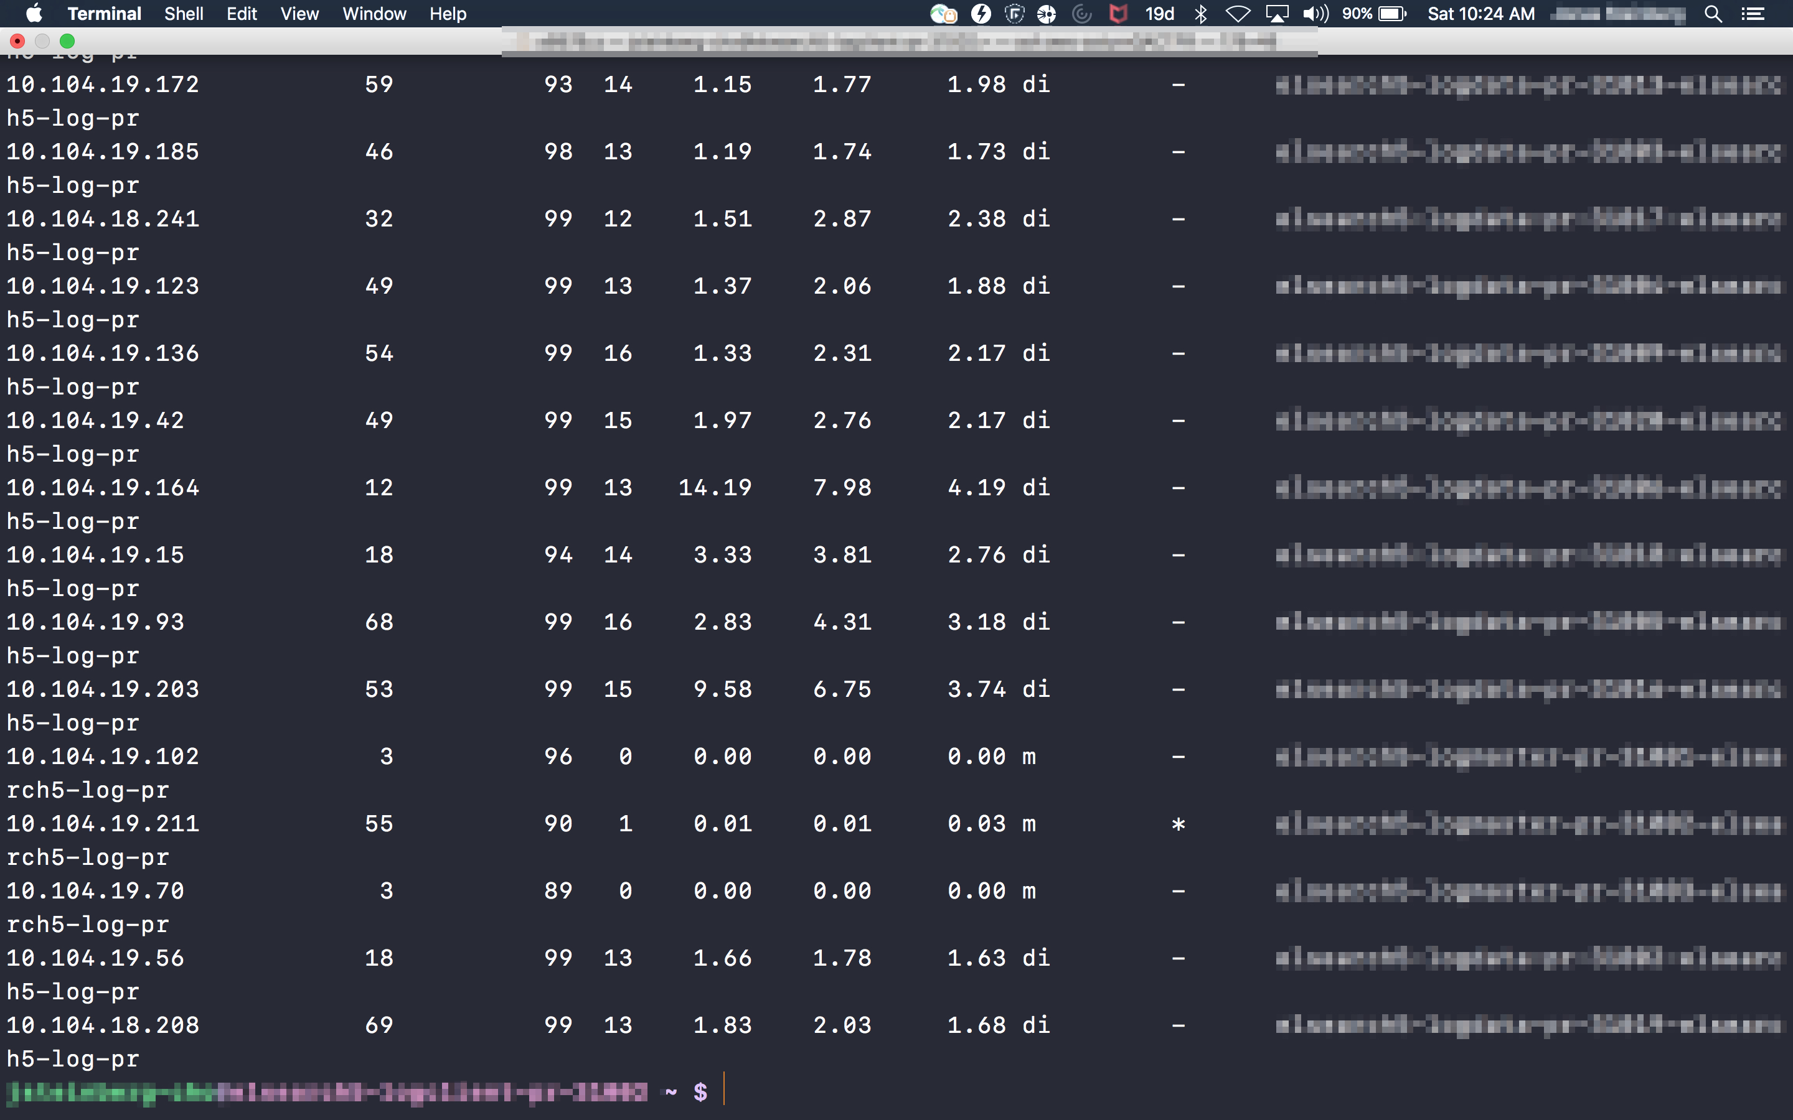Image resolution: width=1793 pixels, height=1120 pixels.
Task: Open the McAfee shield status menu
Action: [1118, 13]
